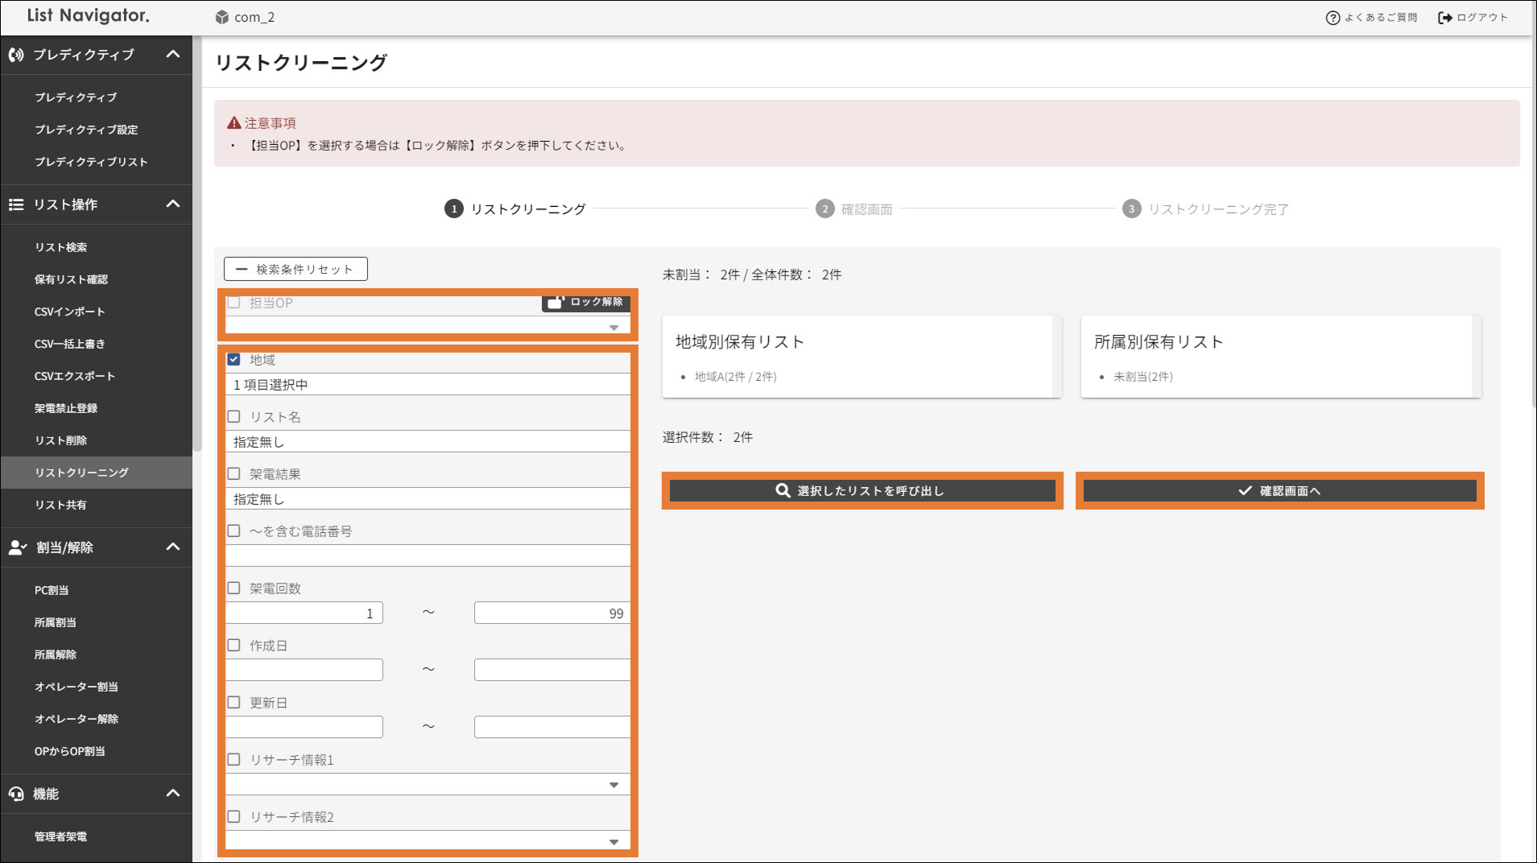Focus the 〜を含む電話番号 input field
This screenshot has height=863, width=1537.
pos(428,555)
